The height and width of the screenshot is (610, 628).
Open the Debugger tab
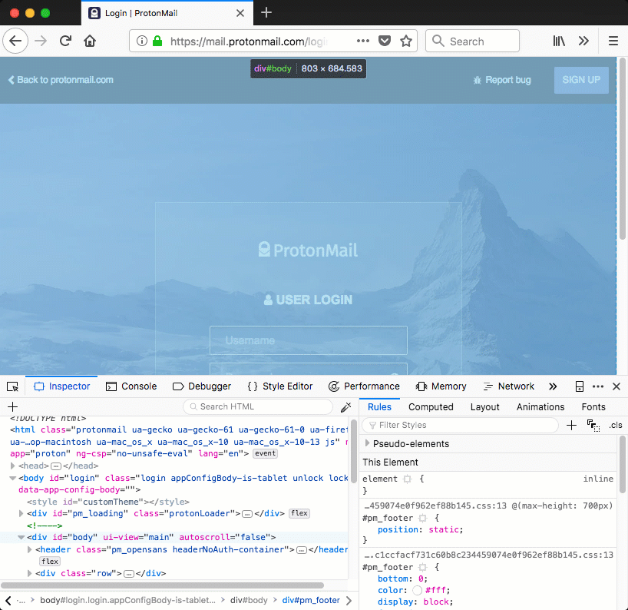pyautogui.click(x=202, y=386)
